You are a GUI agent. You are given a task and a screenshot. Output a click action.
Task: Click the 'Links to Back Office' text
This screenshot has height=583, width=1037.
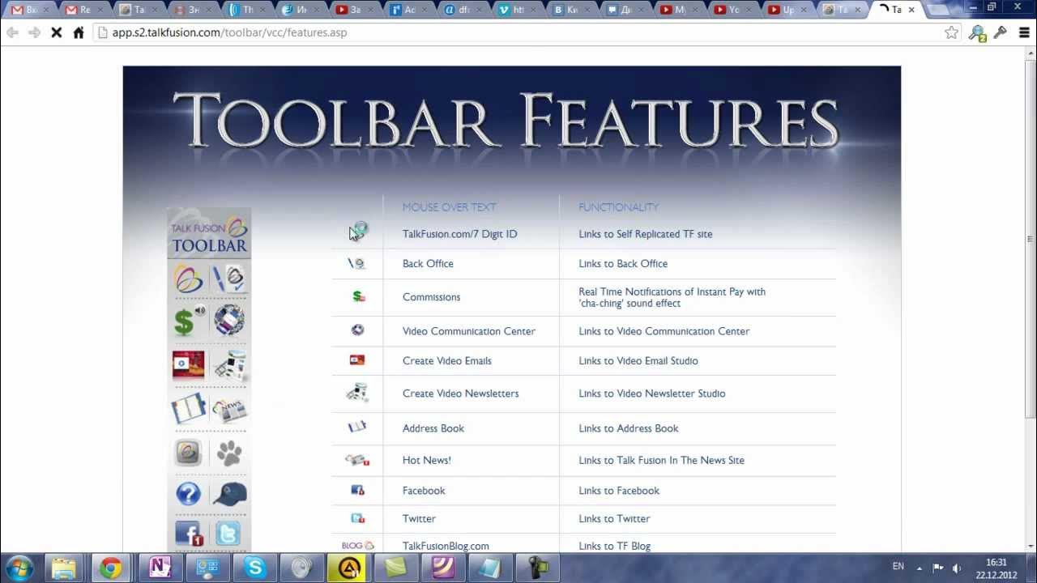coord(623,264)
